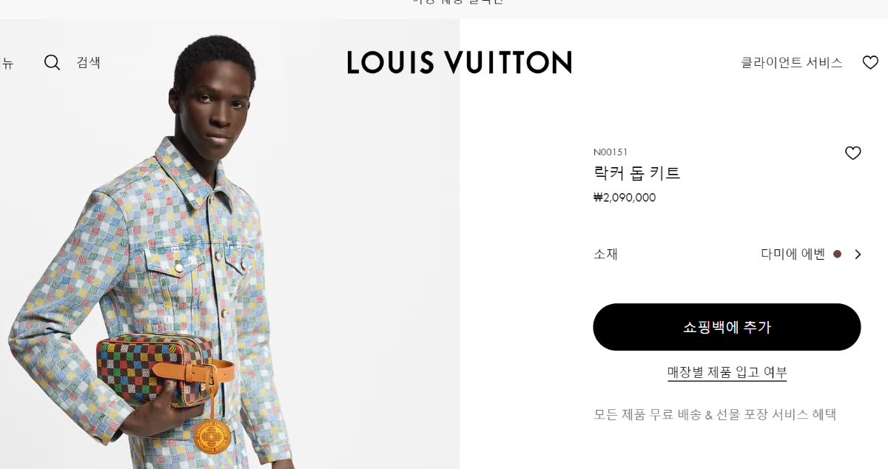Screen dimensions: 888x469
Task: Open the 매장별 제품 입고 여부 link
Action: tap(727, 372)
